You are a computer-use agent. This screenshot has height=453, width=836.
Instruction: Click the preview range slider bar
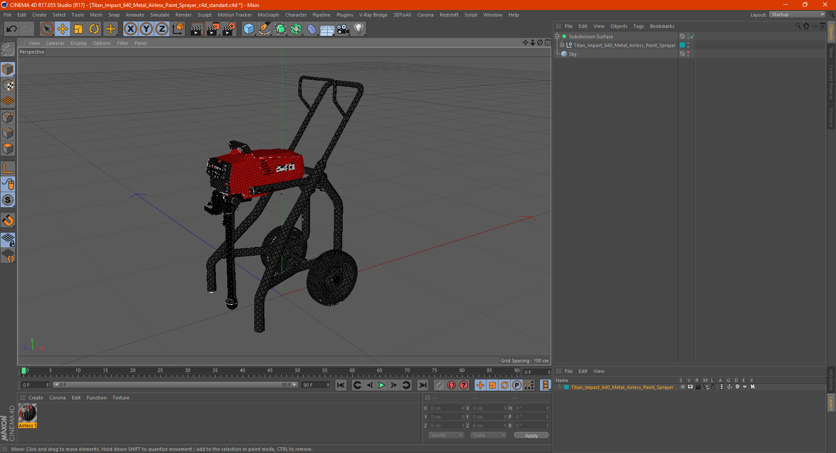(x=176, y=385)
